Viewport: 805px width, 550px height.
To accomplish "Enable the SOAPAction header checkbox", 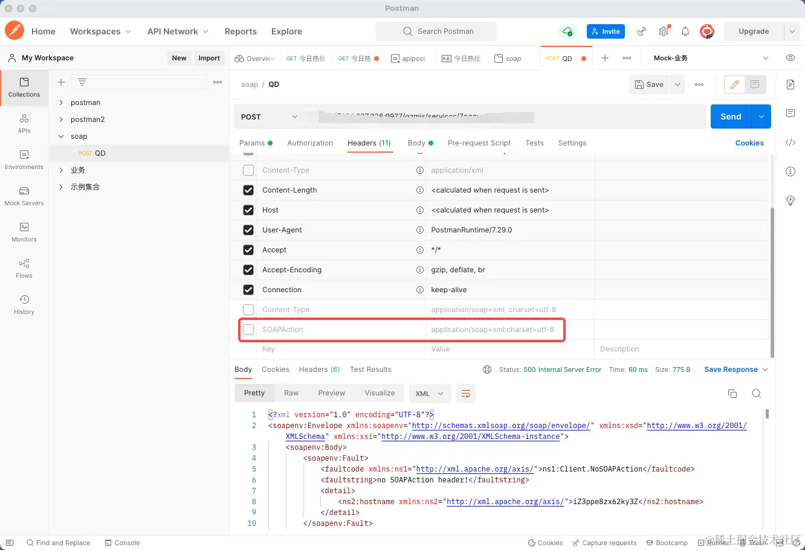I will click(248, 330).
